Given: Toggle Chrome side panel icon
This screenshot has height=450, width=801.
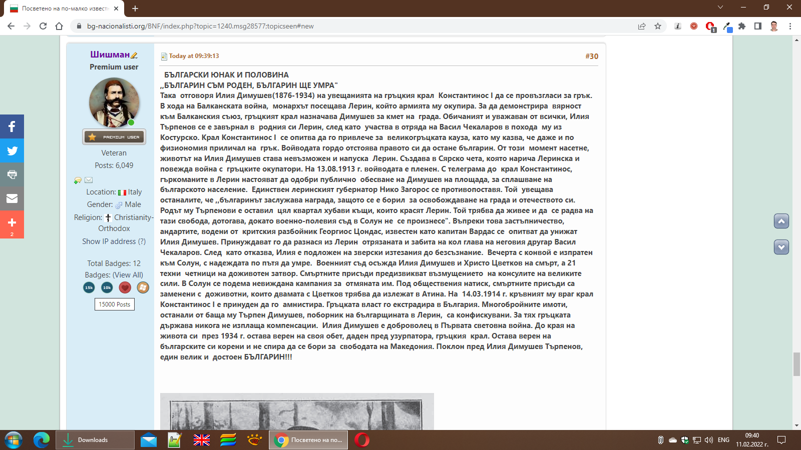Looking at the screenshot, I should [758, 26].
